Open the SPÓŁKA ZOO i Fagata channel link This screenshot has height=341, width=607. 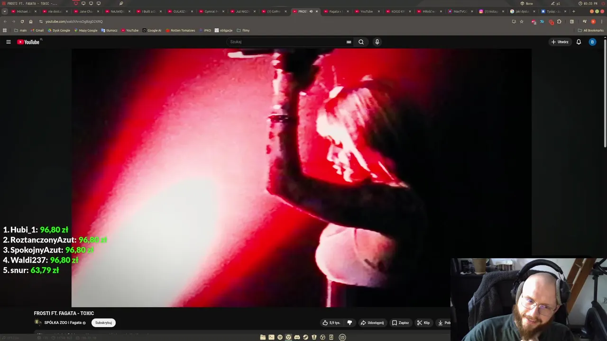click(63, 323)
